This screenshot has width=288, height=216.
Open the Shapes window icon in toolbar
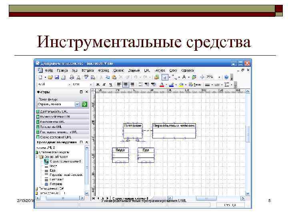(157, 77)
